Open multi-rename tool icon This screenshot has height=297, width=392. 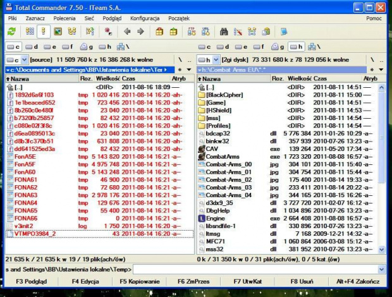(x=238, y=32)
